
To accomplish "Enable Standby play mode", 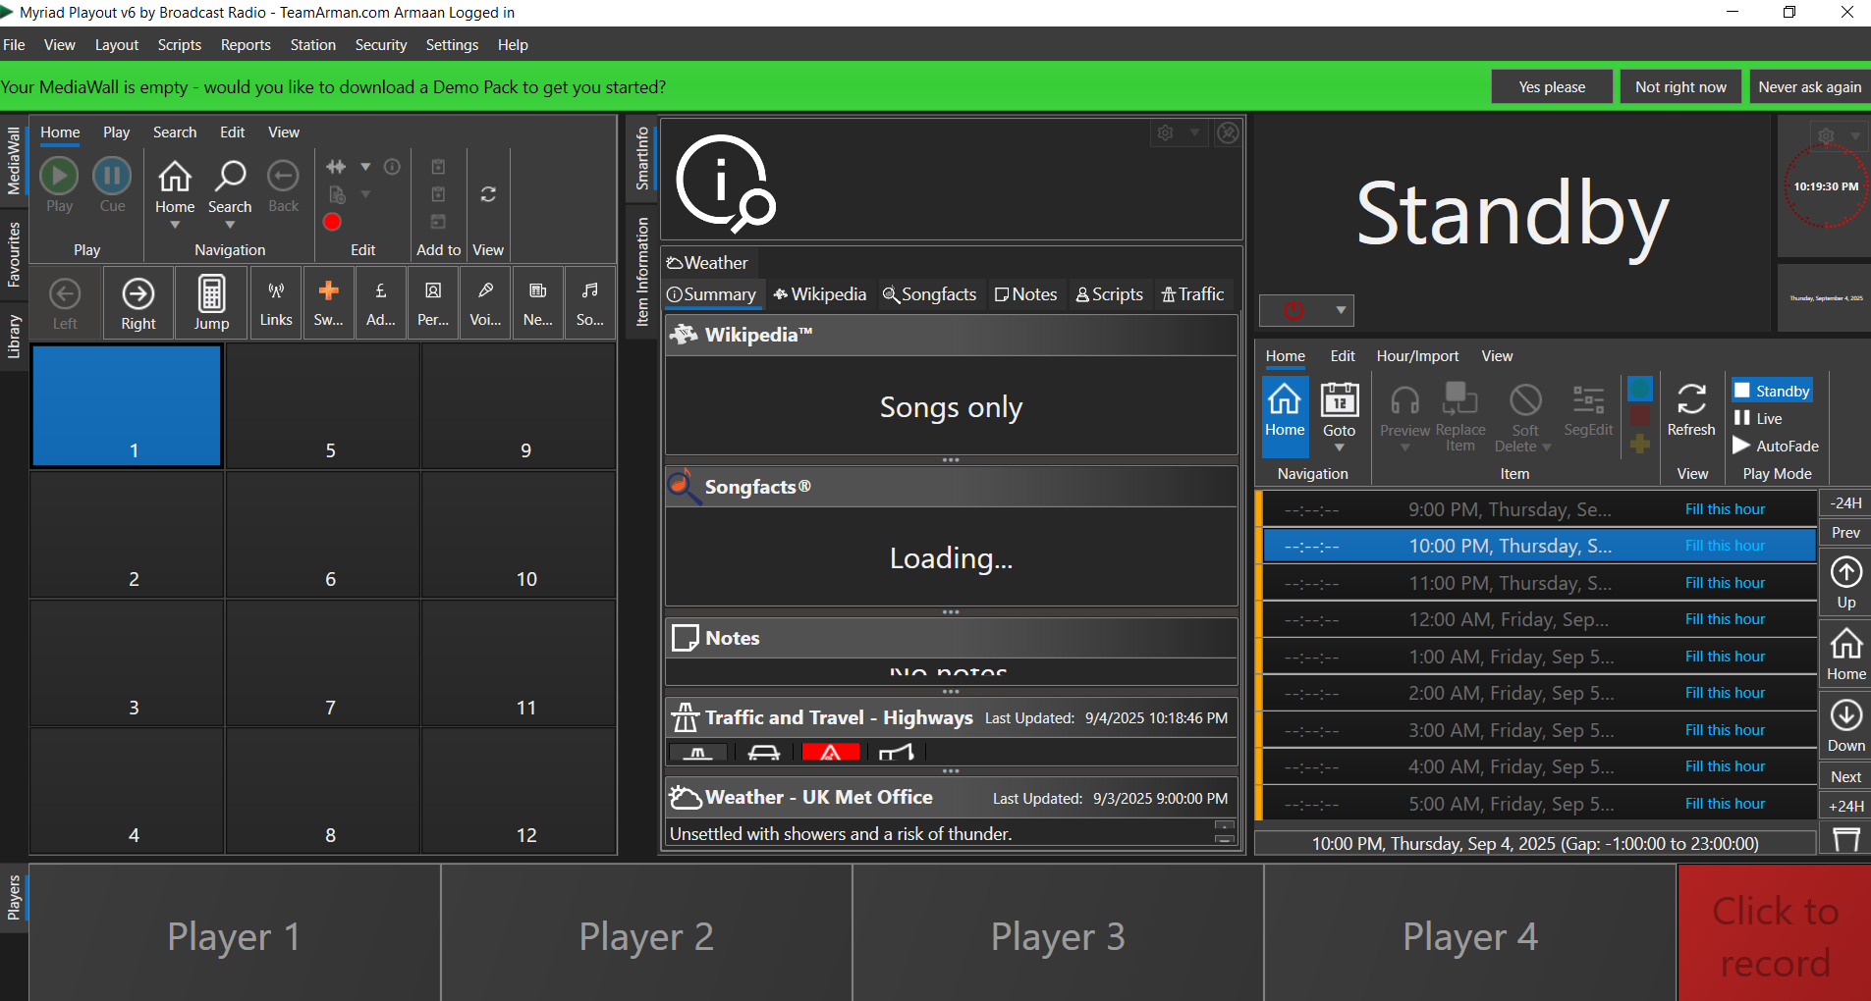I will click(1772, 391).
